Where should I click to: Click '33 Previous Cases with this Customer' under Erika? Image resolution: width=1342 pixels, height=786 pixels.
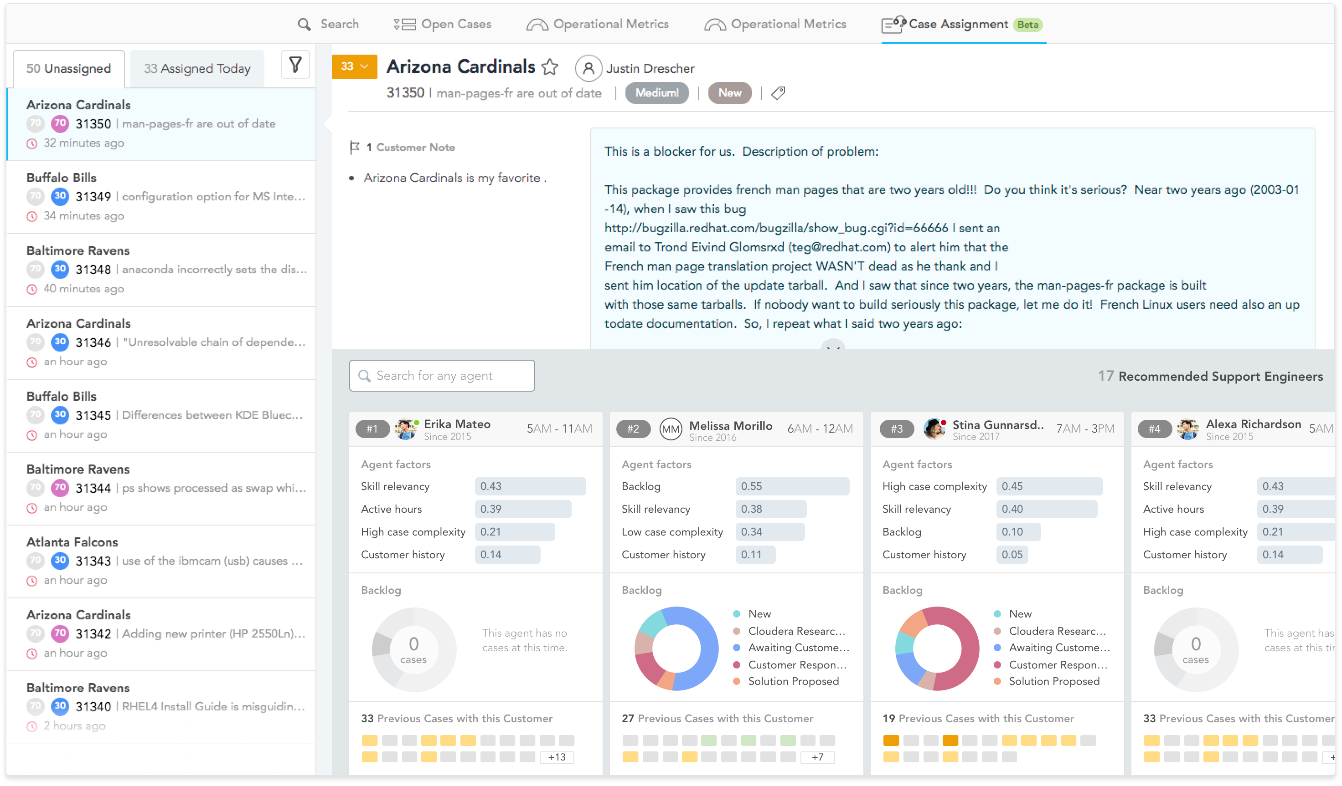(457, 719)
